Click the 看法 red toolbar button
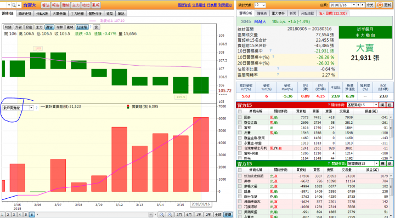395x218 pixels. click(46, 5)
